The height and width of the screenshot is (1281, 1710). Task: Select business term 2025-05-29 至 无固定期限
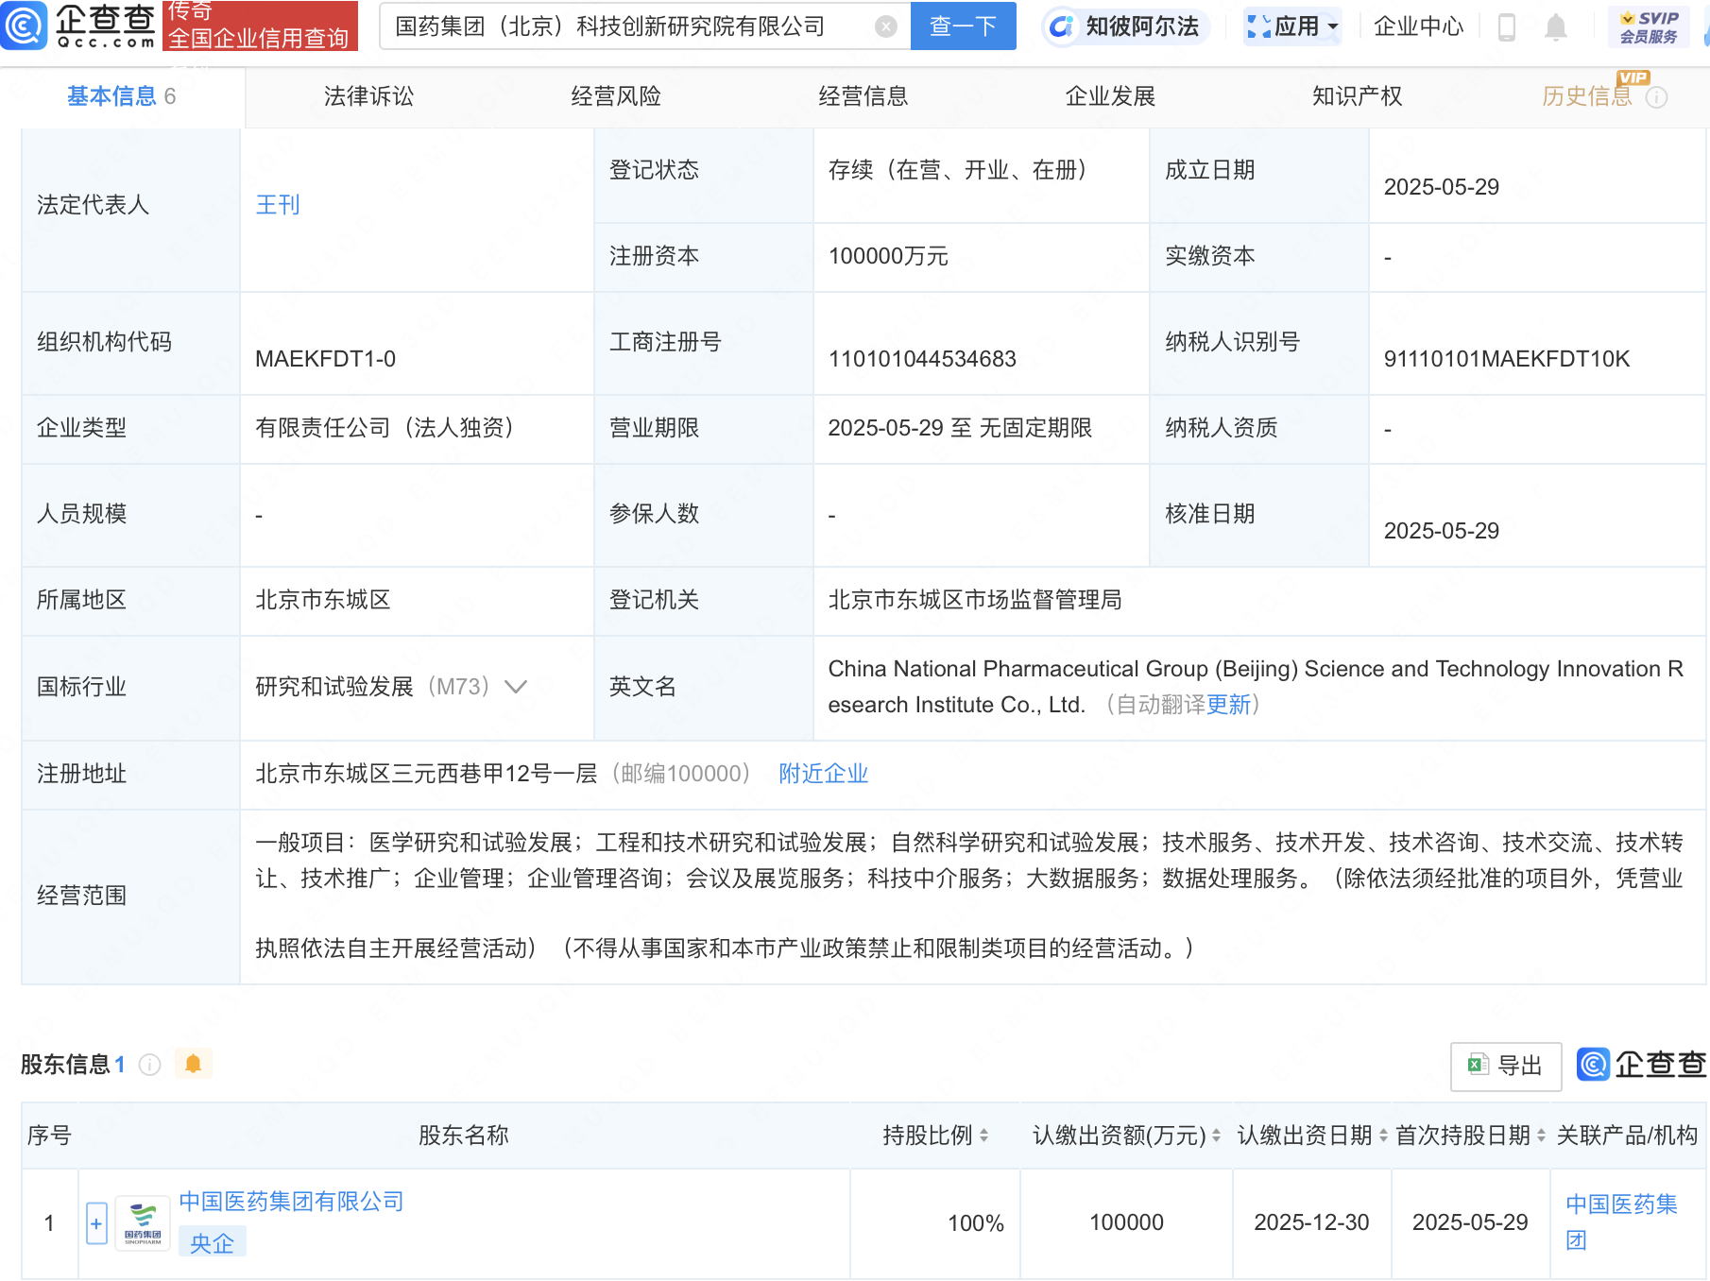960,428
